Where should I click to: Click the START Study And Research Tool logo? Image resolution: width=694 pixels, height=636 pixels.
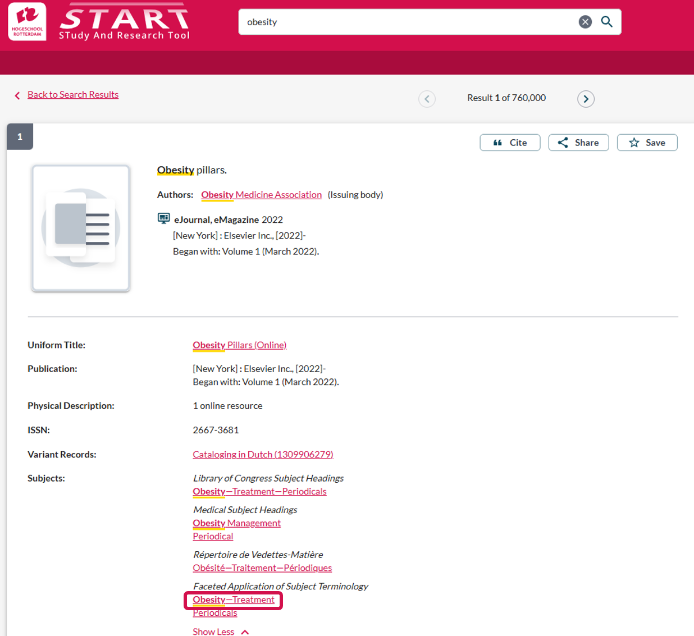pos(124,22)
